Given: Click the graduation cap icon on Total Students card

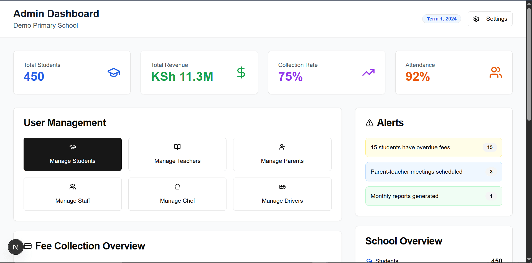Looking at the screenshot, I should point(114,72).
